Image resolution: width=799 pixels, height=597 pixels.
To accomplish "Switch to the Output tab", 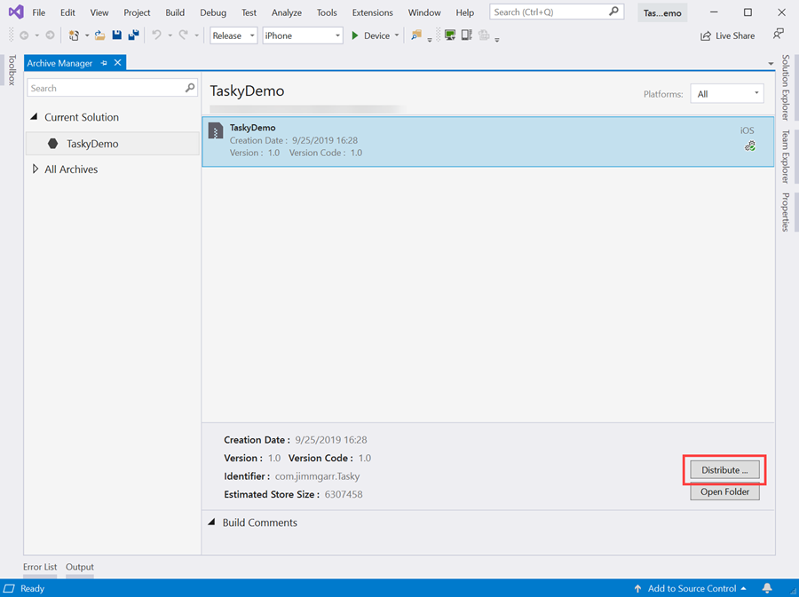I will pos(79,567).
